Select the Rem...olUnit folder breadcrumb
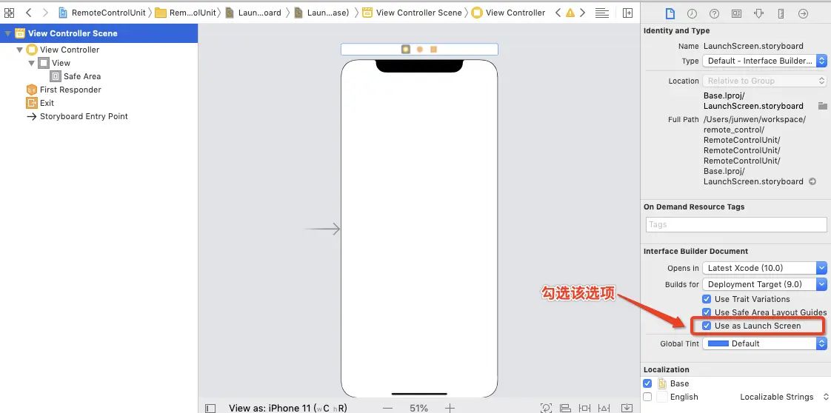The image size is (831, 413). [185, 13]
